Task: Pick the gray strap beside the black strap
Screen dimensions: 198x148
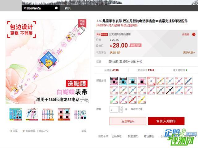Action: 160,90
